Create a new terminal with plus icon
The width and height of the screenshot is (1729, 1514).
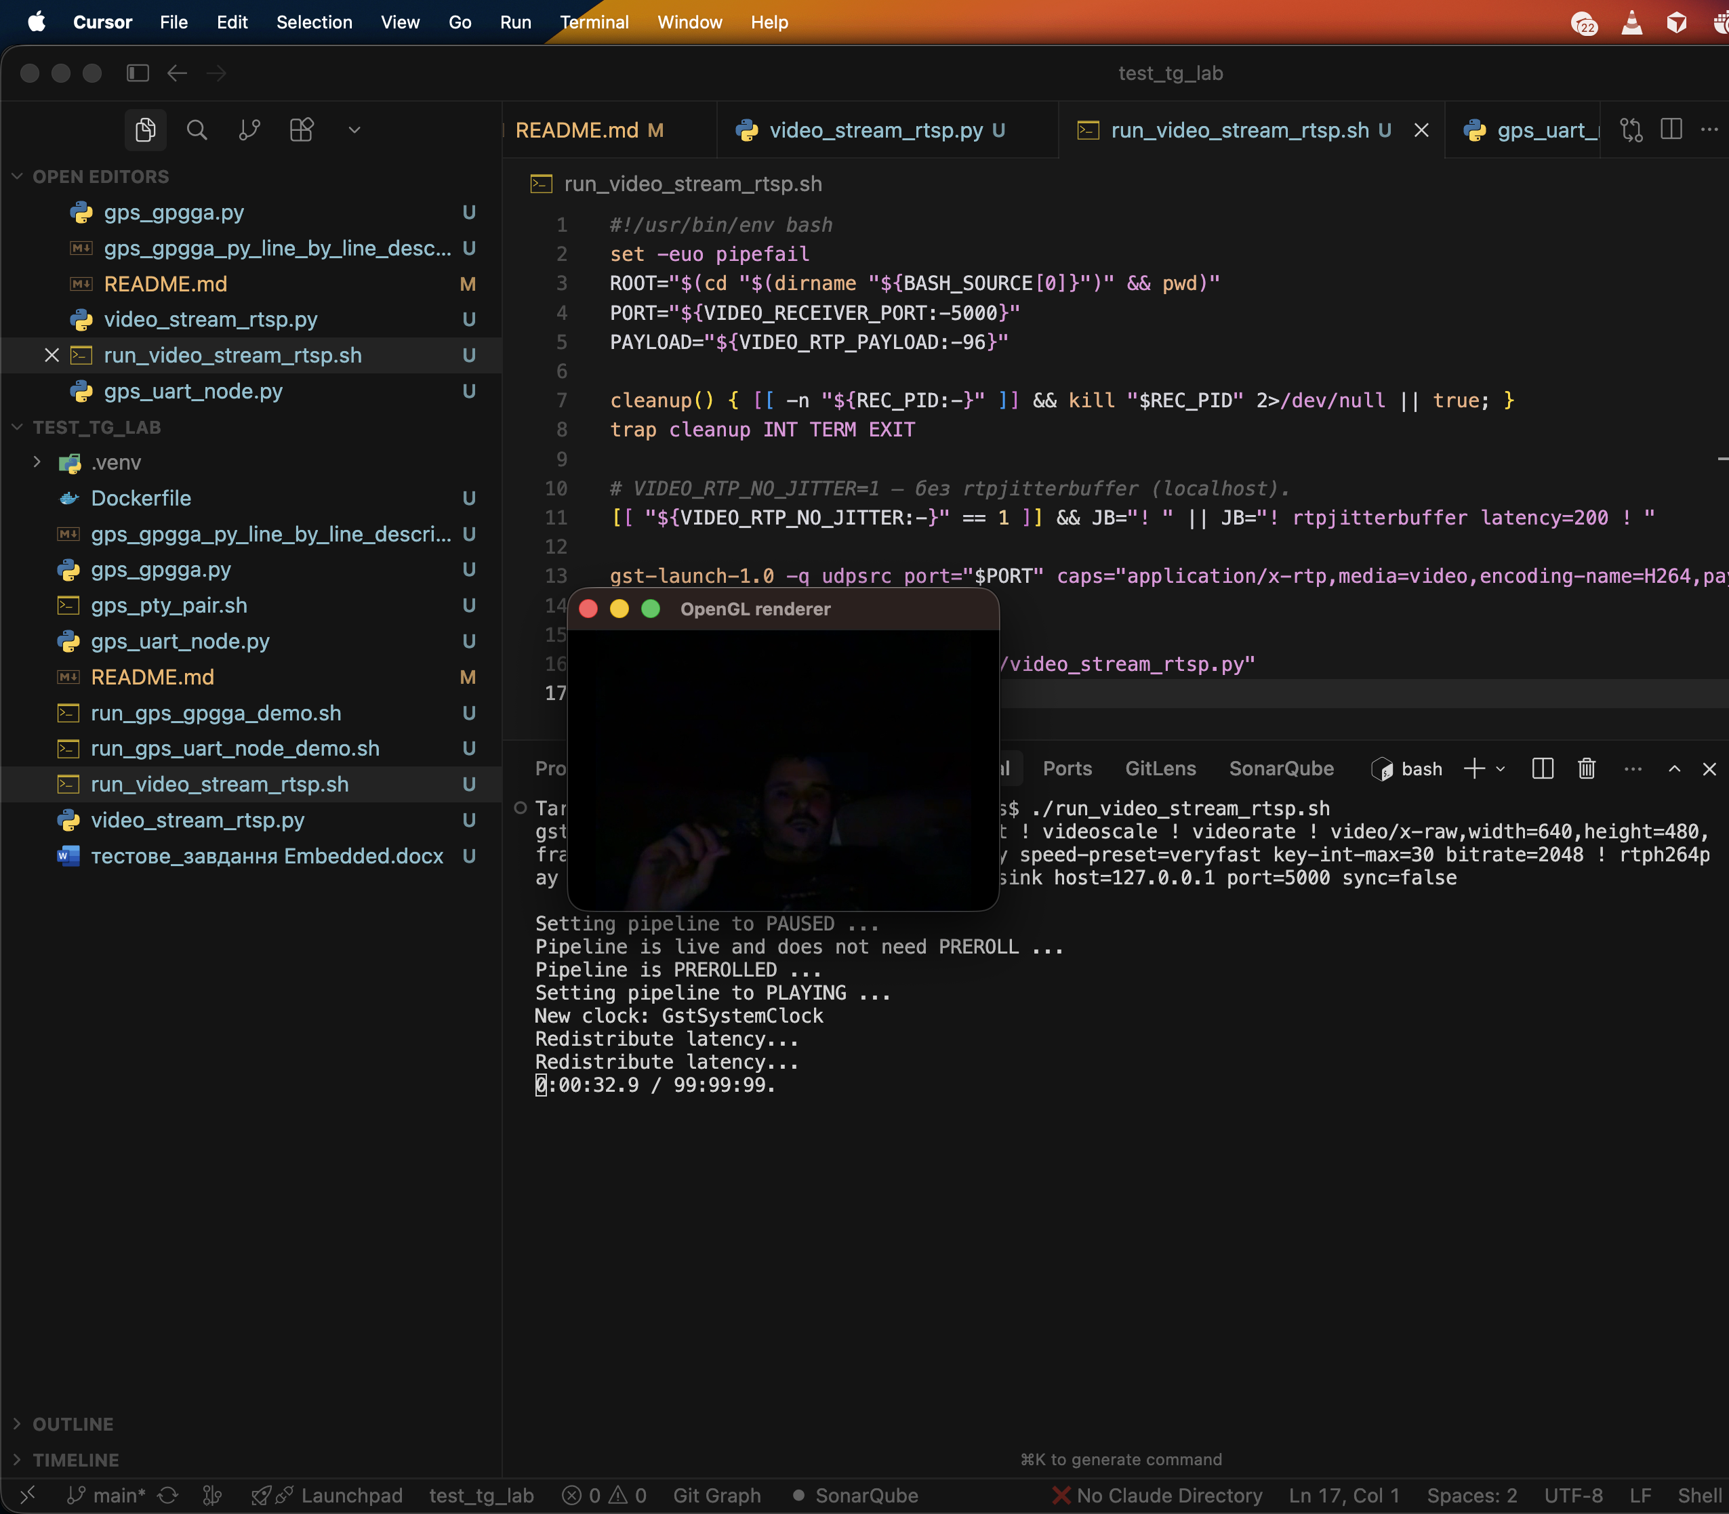pos(1473,769)
